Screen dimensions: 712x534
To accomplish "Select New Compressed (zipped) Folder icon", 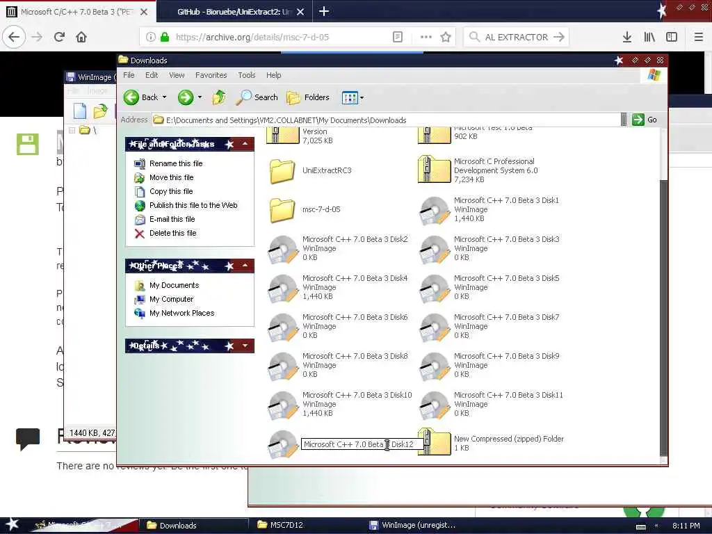I will [434, 442].
